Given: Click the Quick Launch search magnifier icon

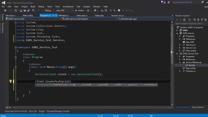Looking at the screenshot, I should [202, 2].
